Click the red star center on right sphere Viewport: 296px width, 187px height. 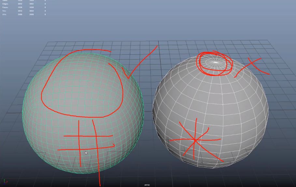click(195, 140)
